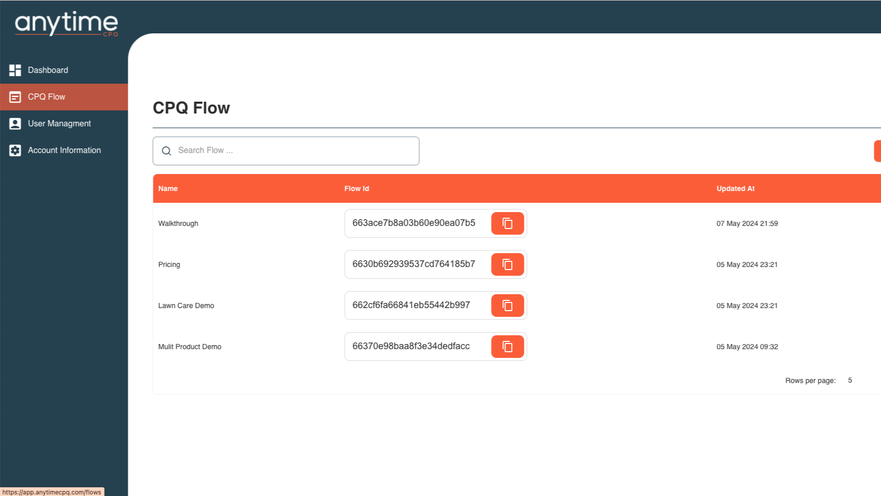The image size is (881, 496).
Task: Click the User Managment person icon
Action: (x=15, y=124)
